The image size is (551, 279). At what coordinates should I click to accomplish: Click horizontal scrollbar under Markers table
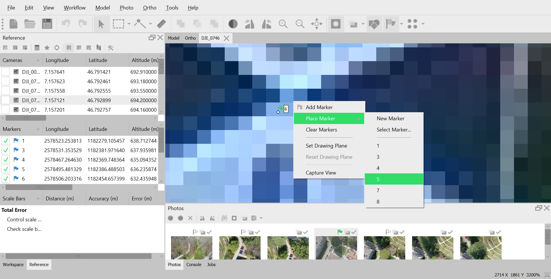point(39,187)
